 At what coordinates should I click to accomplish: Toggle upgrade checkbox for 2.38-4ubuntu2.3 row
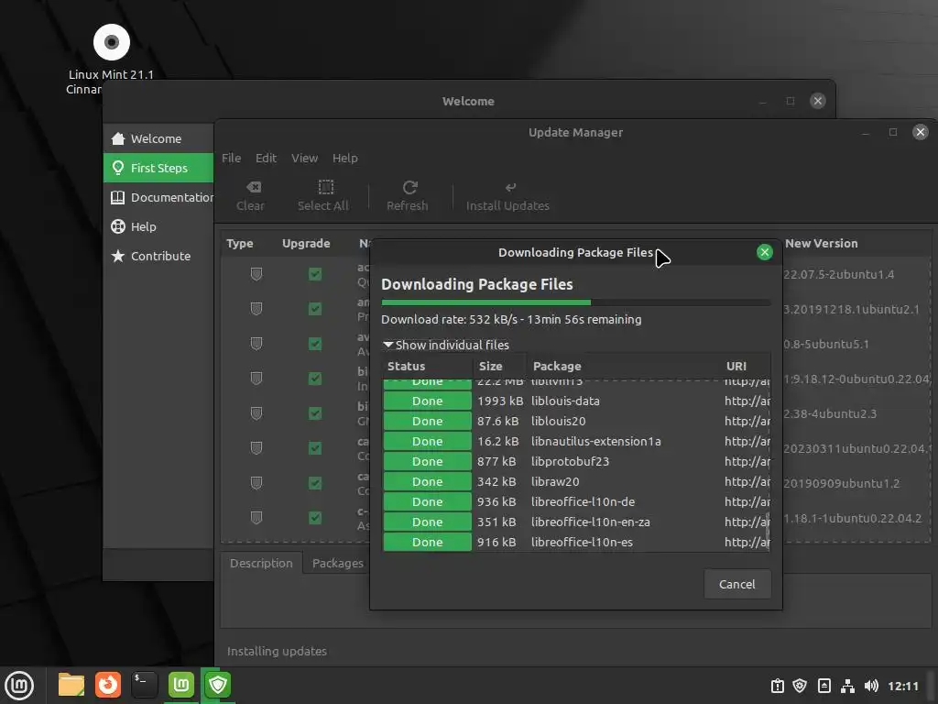pyautogui.click(x=315, y=413)
